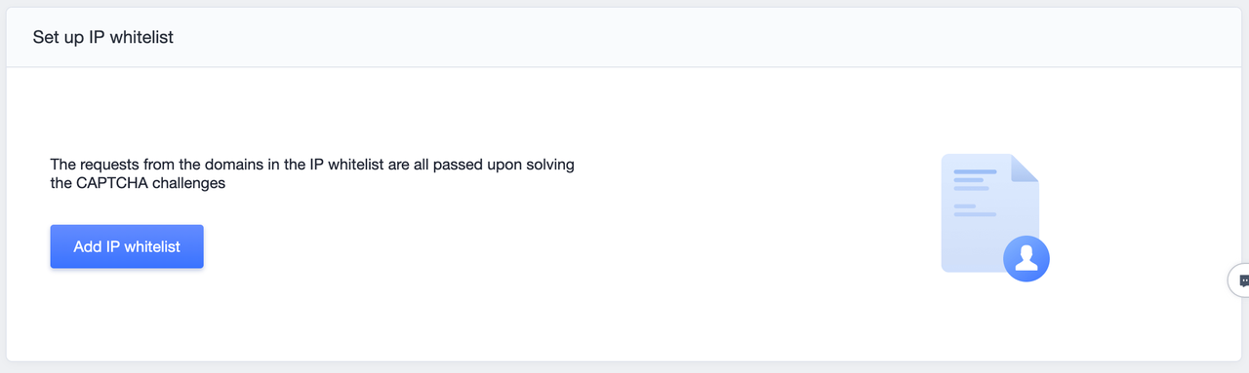Click the top text lines on document illustration

click(x=974, y=180)
